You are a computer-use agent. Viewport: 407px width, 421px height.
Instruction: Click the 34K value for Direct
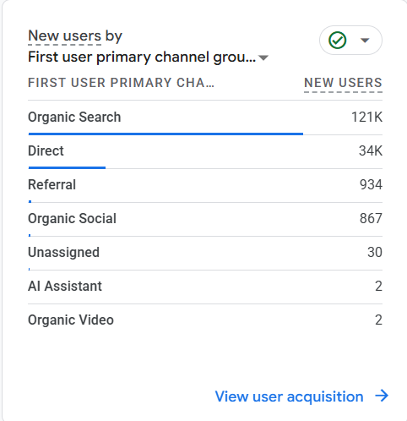(x=371, y=150)
